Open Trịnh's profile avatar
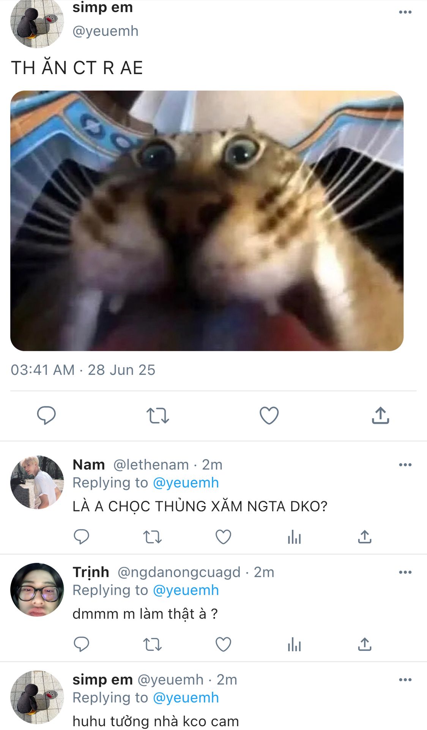This screenshot has width=427, height=730. pos(37,590)
